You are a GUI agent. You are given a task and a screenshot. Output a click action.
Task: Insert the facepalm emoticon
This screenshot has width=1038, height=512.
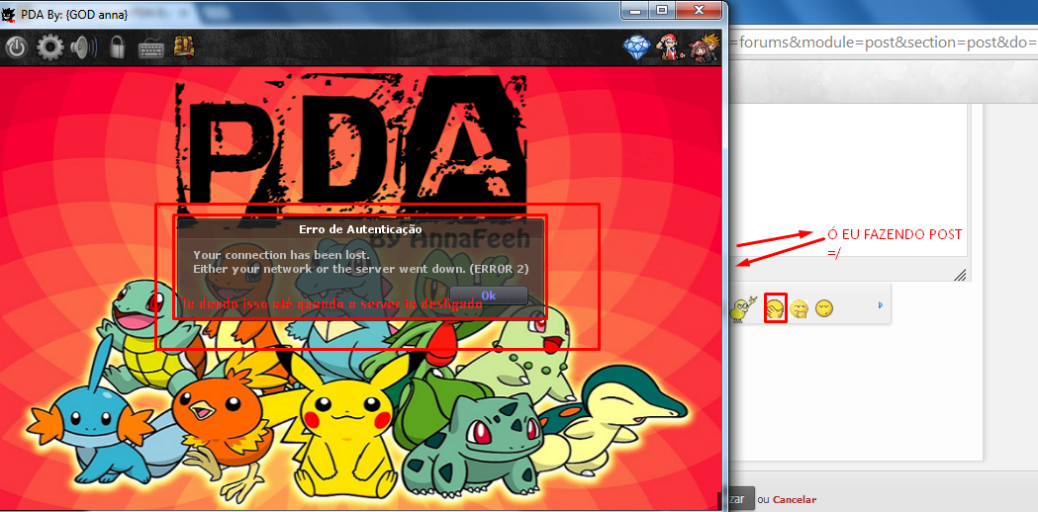[775, 308]
